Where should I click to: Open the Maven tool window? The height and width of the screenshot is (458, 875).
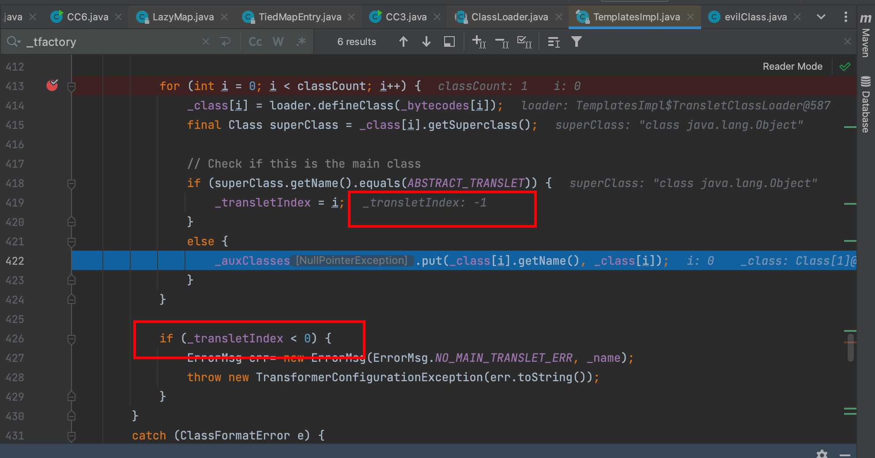click(x=866, y=35)
